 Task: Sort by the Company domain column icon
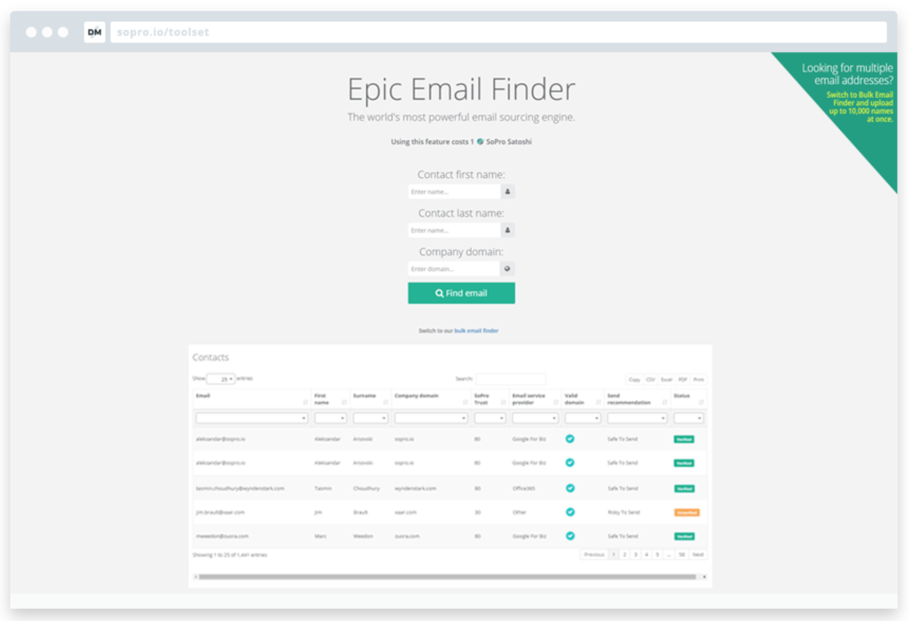pyautogui.click(x=465, y=403)
